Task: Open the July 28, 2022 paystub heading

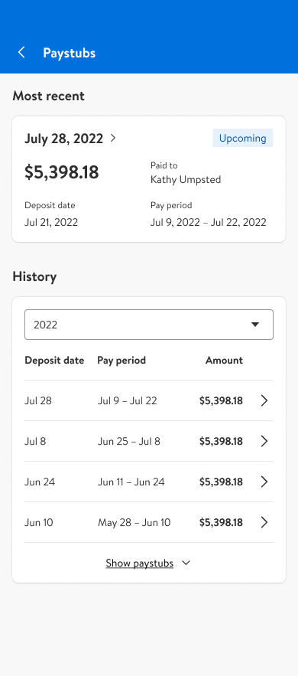Action: (63, 139)
